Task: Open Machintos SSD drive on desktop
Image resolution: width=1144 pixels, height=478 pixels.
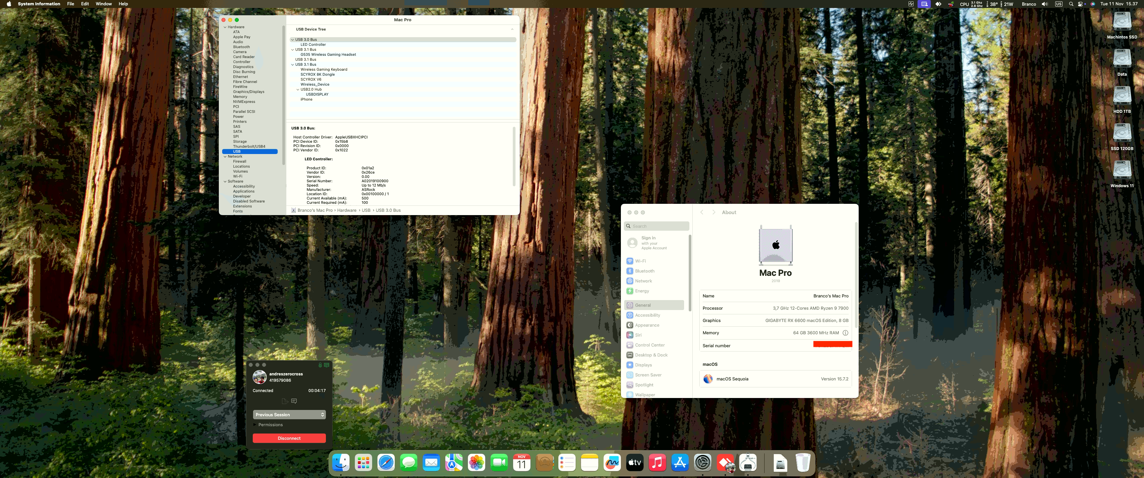Action: pos(1122,21)
